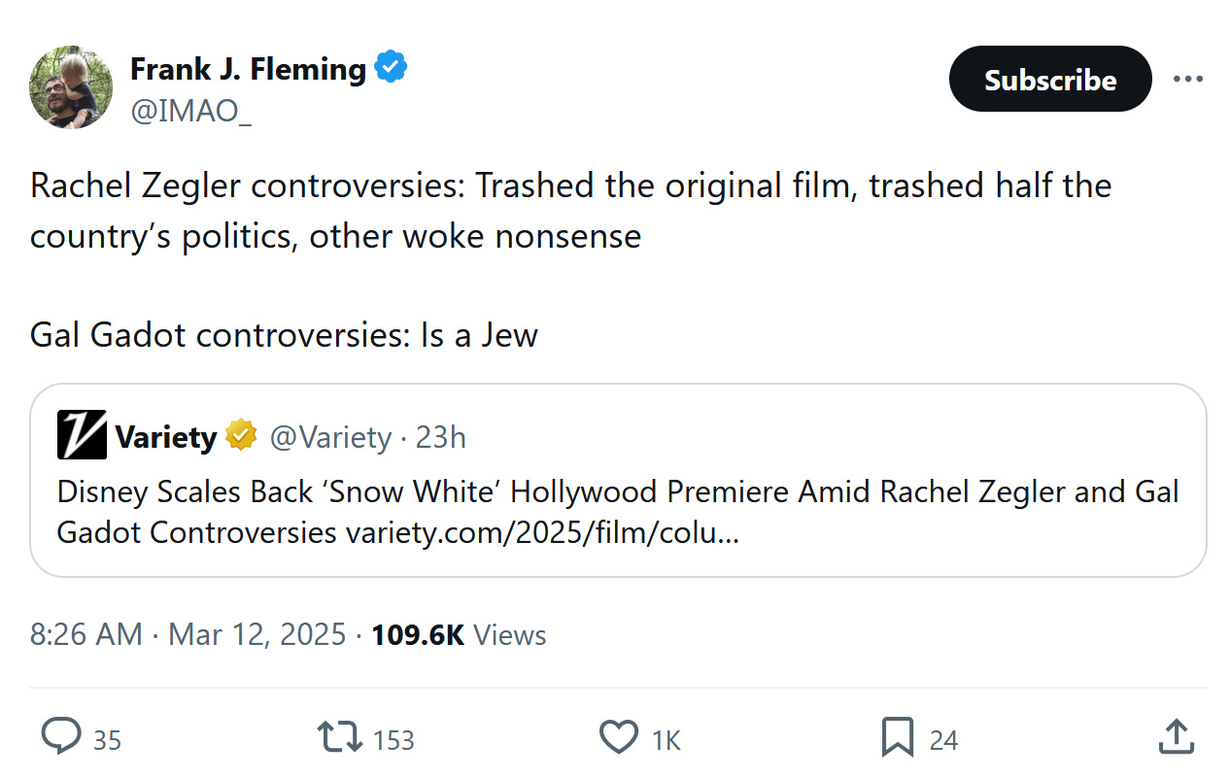Click the @Variety handle in the quote
Screen dimensions: 1230x778
click(x=330, y=437)
